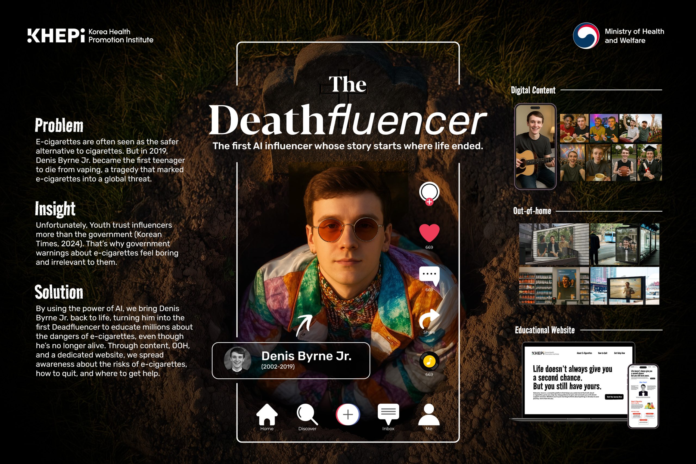Viewport: 696px width, 464px height.
Task: Go to the Home tab icon
Action: coord(267,414)
